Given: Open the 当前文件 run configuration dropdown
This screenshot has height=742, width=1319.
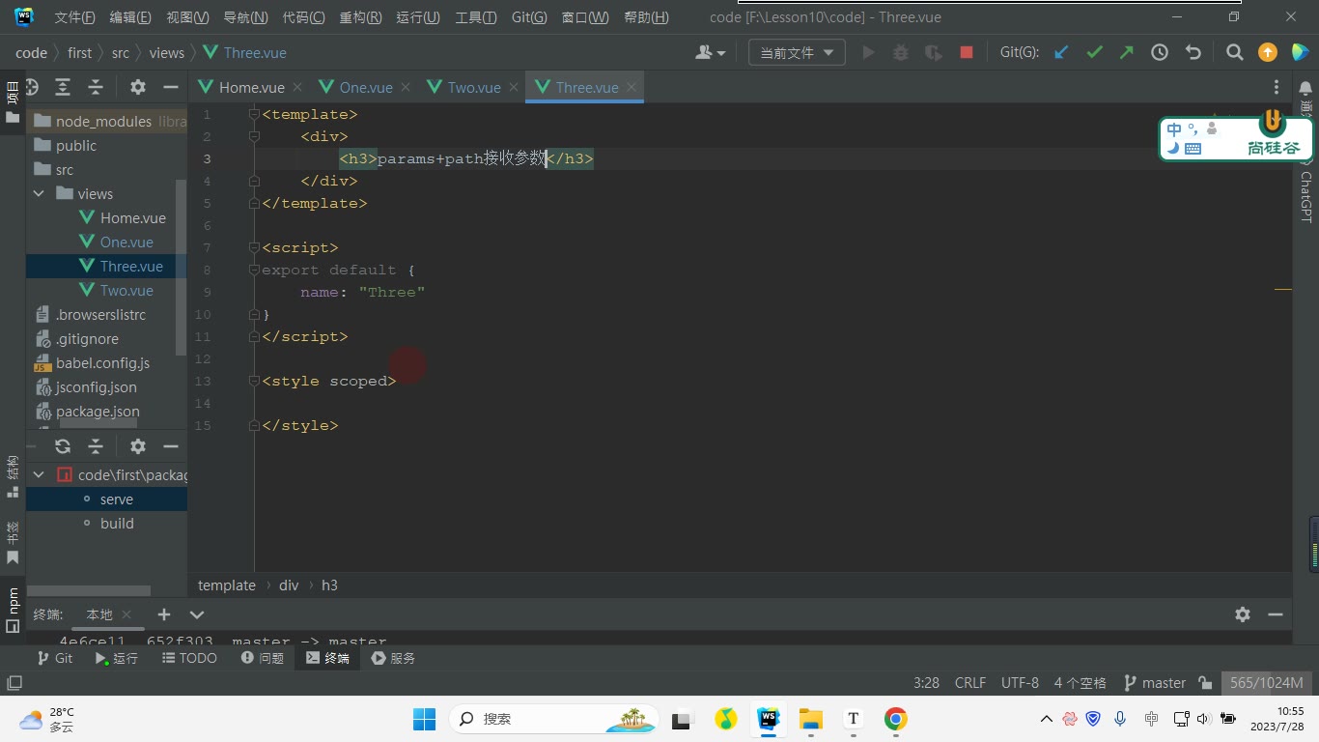Looking at the screenshot, I should tap(797, 53).
